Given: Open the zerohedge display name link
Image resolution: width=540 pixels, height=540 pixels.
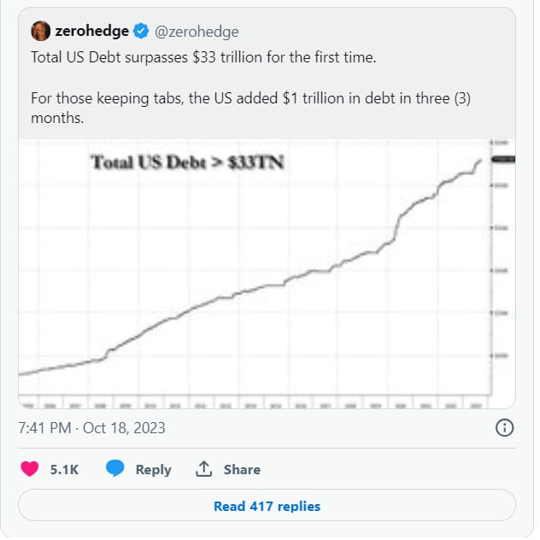Looking at the screenshot, I should pos(92,31).
